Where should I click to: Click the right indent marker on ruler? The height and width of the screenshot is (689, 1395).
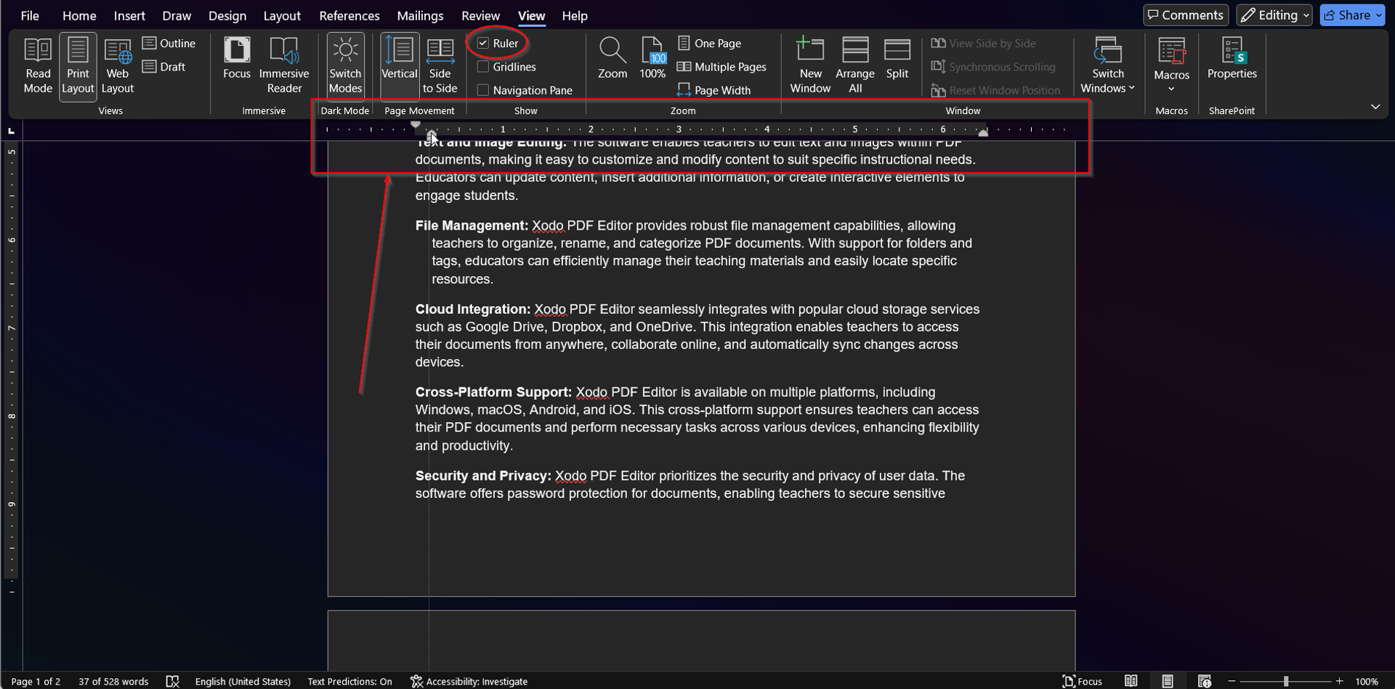tap(983, 133)
